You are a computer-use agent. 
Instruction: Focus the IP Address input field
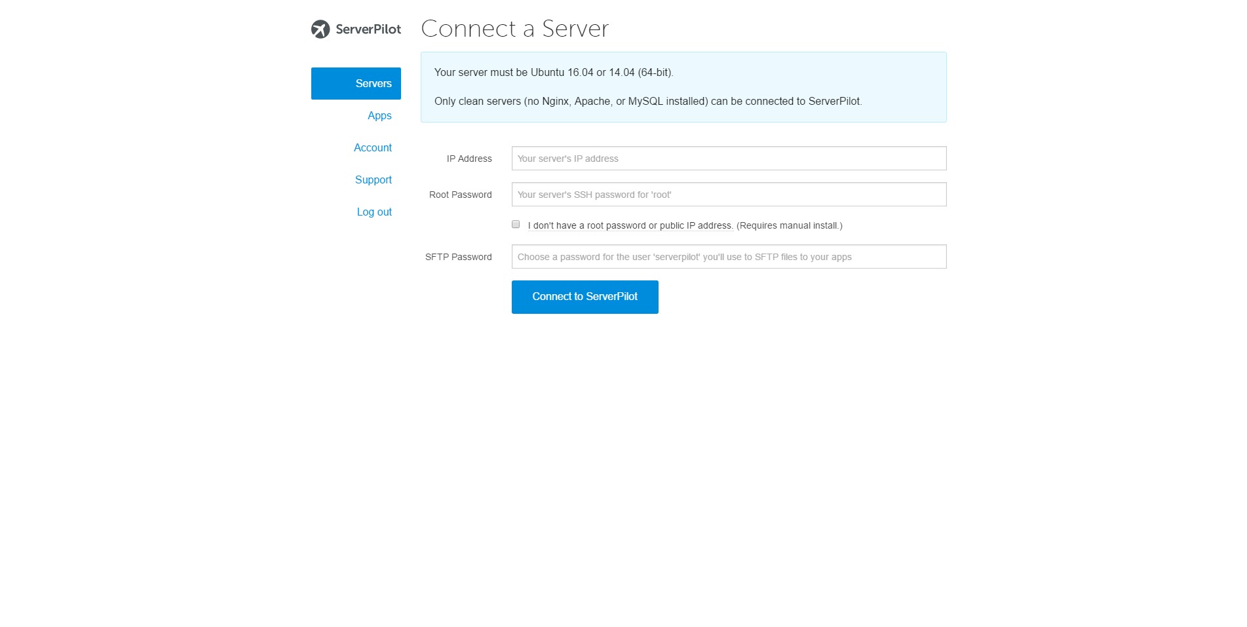tap(729, 159)
